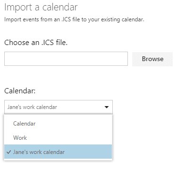Select the highlighted entry in the dropdown list
Image resolution: width=177 pixels, height=171 pixels.
tap(58, 152)
